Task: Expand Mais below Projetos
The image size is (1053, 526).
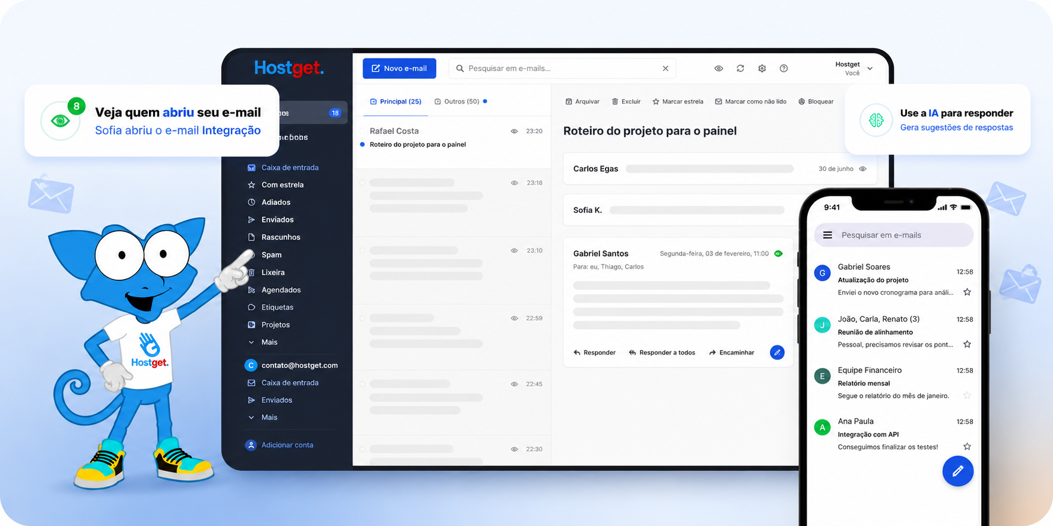Action: (x=263, y=342)
